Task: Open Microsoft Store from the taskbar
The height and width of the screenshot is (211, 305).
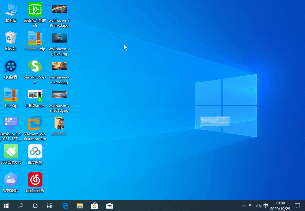Action: [x=94, y=206]
